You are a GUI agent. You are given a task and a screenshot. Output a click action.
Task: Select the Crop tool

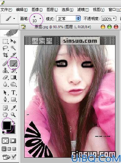coord(5,55)
